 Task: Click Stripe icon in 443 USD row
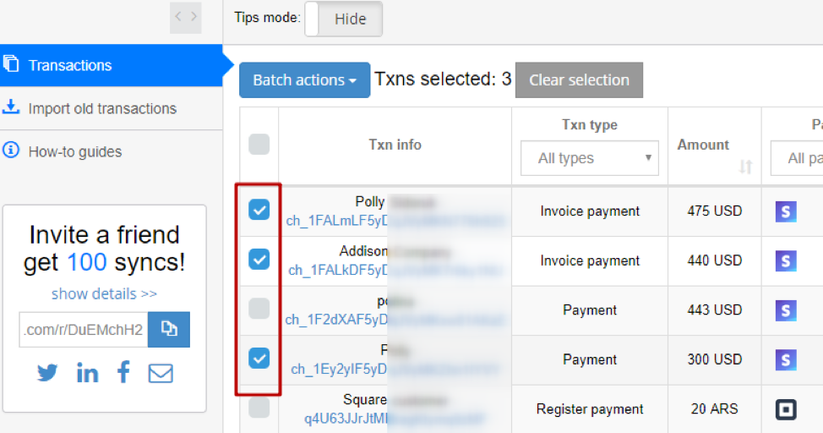click(x=786, y=310)
